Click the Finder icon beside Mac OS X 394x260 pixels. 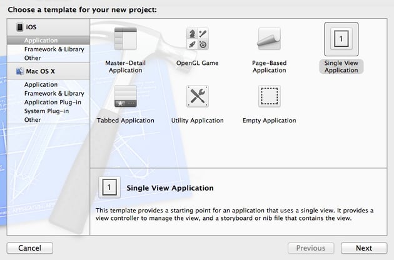[20, 71]
